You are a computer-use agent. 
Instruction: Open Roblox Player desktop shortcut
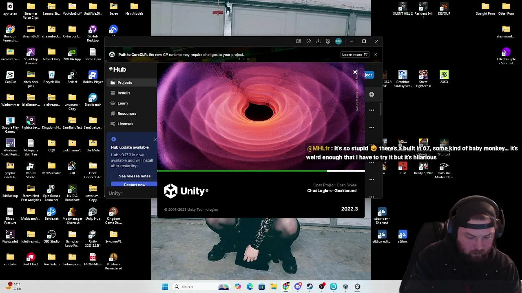coord(93,77)
